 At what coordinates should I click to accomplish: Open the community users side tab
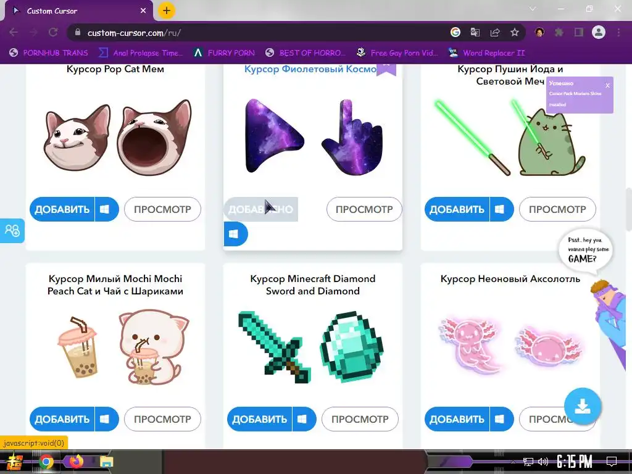(12, 231)
